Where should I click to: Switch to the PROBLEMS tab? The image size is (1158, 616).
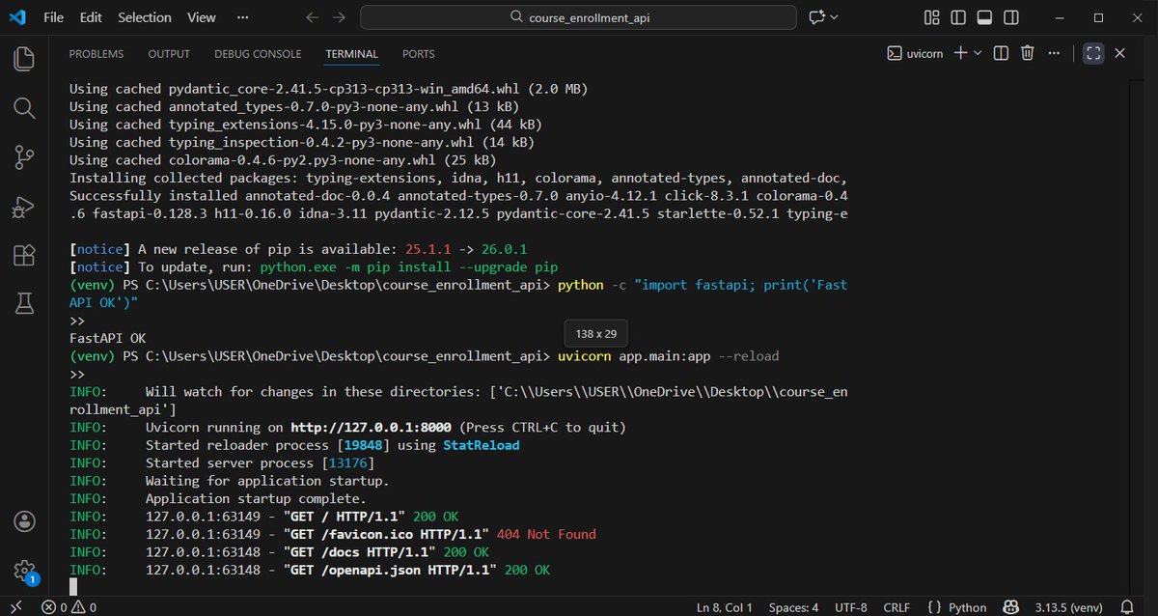[x=96, y=54]
